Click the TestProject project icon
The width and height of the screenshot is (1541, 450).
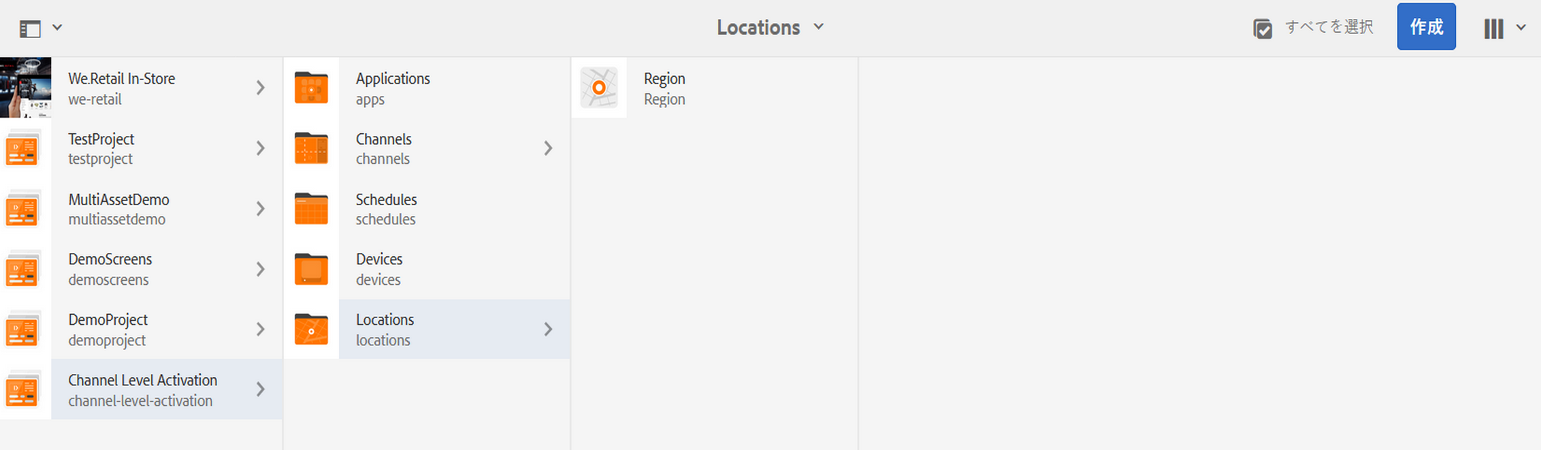tap(22, 149)
